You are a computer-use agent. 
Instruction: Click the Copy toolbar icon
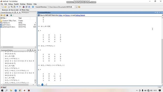pyautogui.click(x=12, y=7)
